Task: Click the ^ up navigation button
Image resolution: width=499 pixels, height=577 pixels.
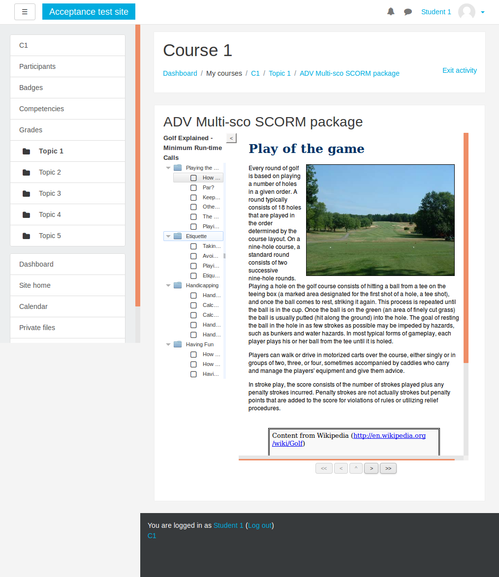Action: point(356,468)
